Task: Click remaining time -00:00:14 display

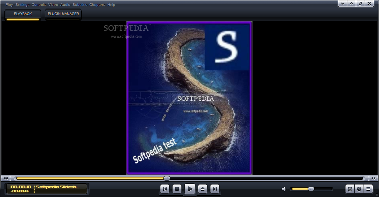Action: pos(20,191)
